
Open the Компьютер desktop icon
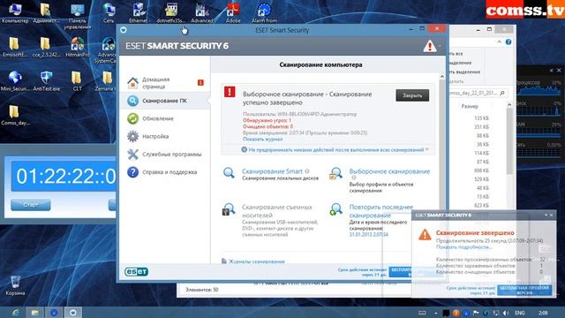15,12
